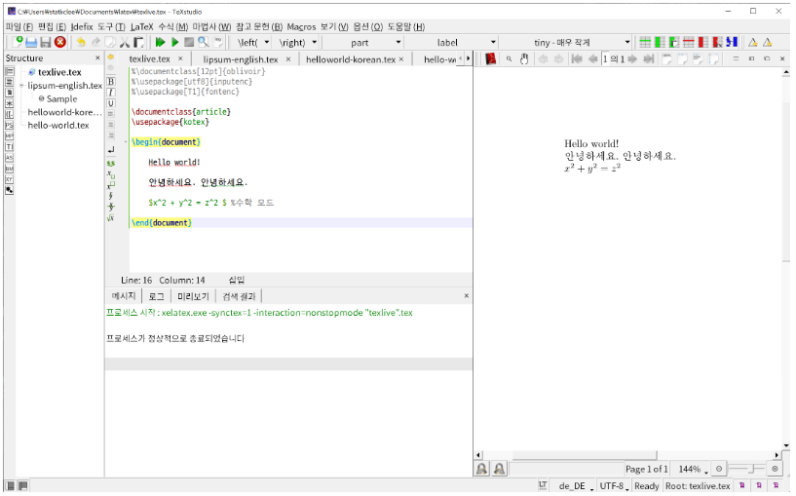Insert newline with the return-arrow icon

(111, 149)
